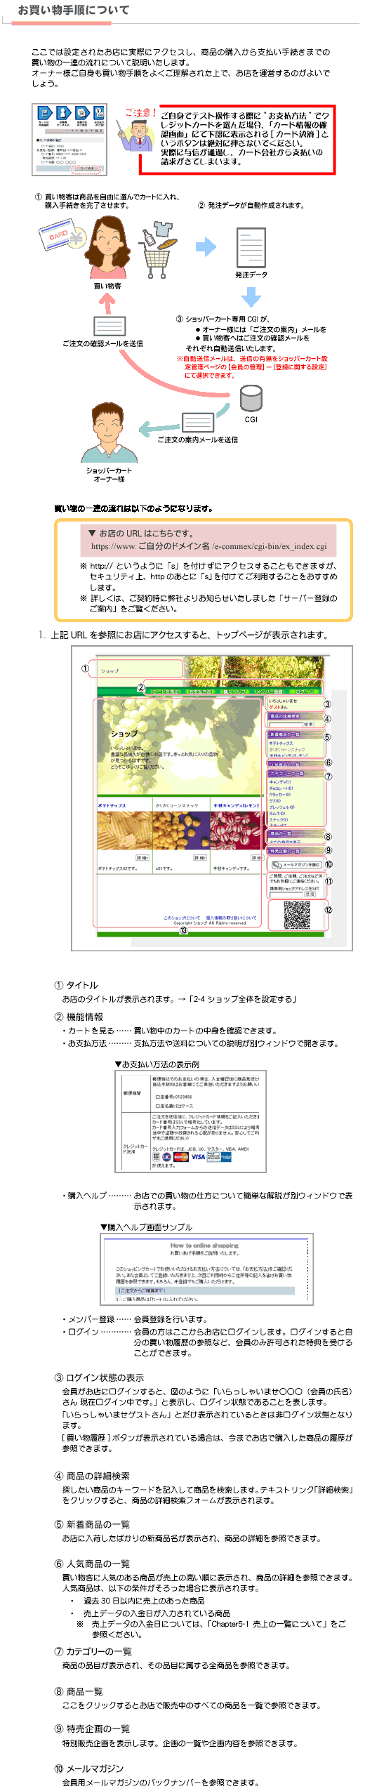The height and width of the screenshot is (1791, 365).
Task: Click カートを見る in the sample nav bar
Action: tap(166, 691)
